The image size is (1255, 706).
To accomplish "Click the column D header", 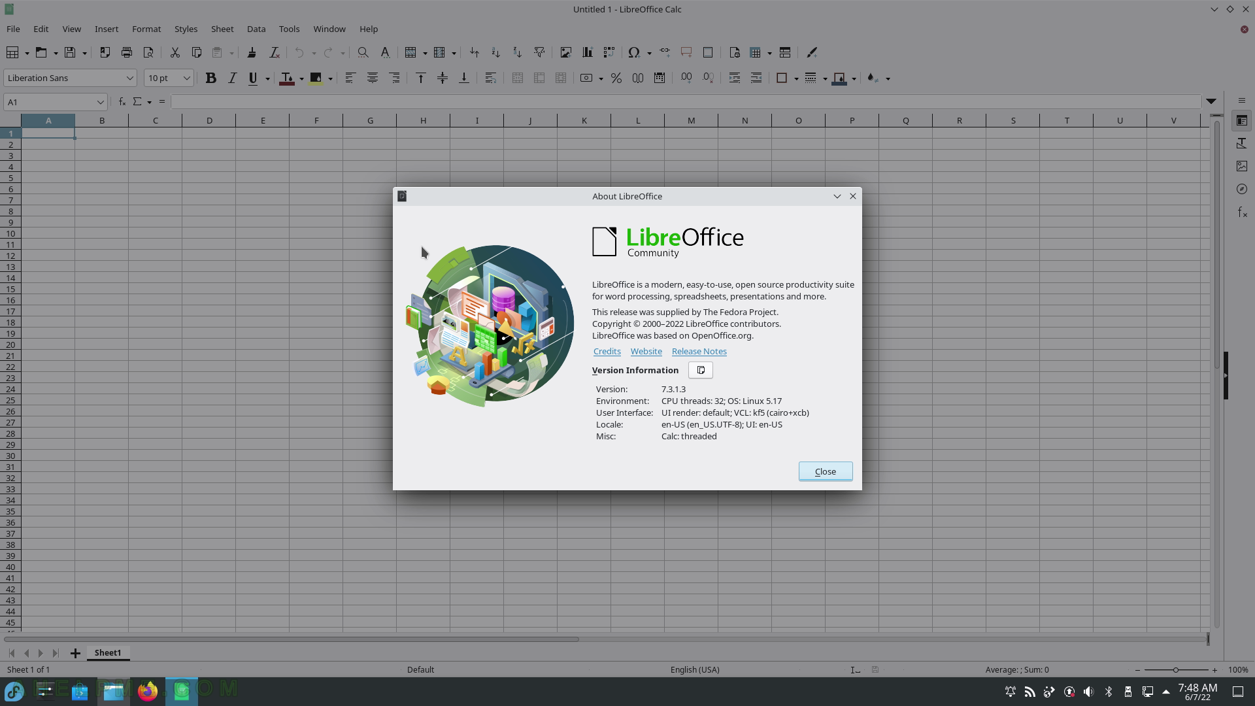I will (x=209, y=120).
